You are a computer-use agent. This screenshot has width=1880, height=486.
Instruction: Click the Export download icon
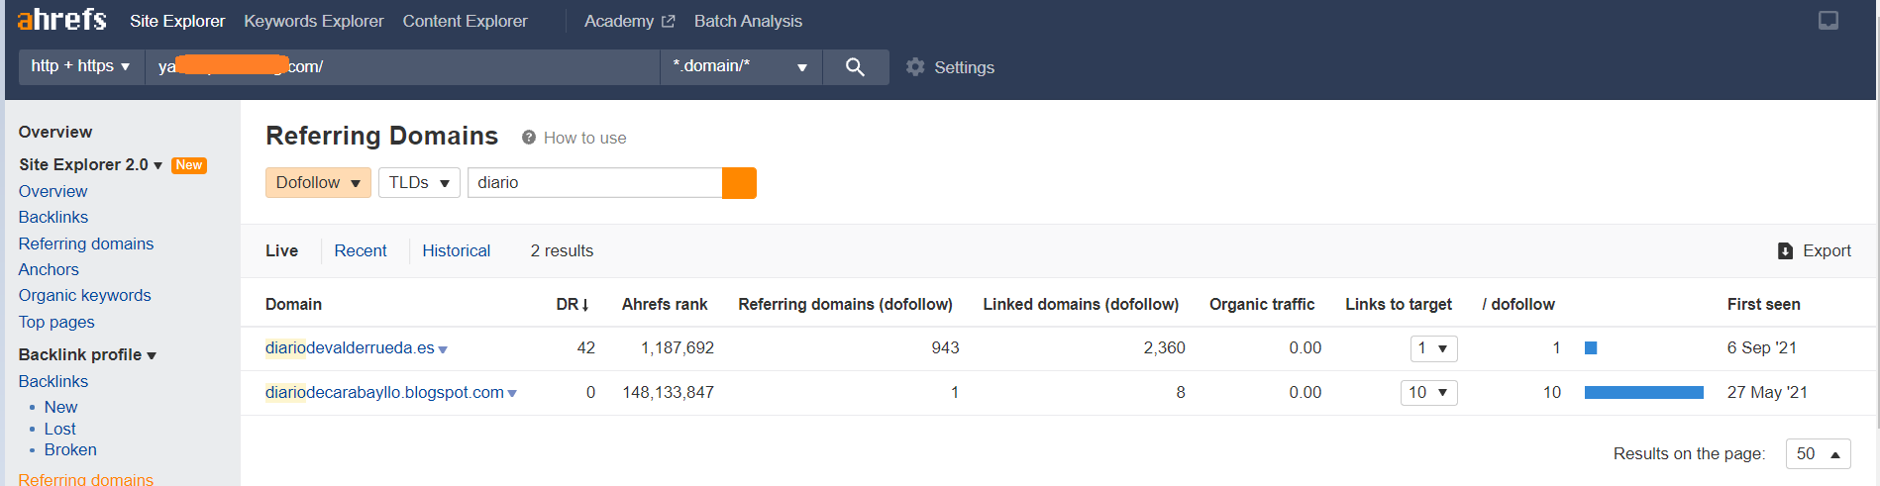tap(1785, 251)
